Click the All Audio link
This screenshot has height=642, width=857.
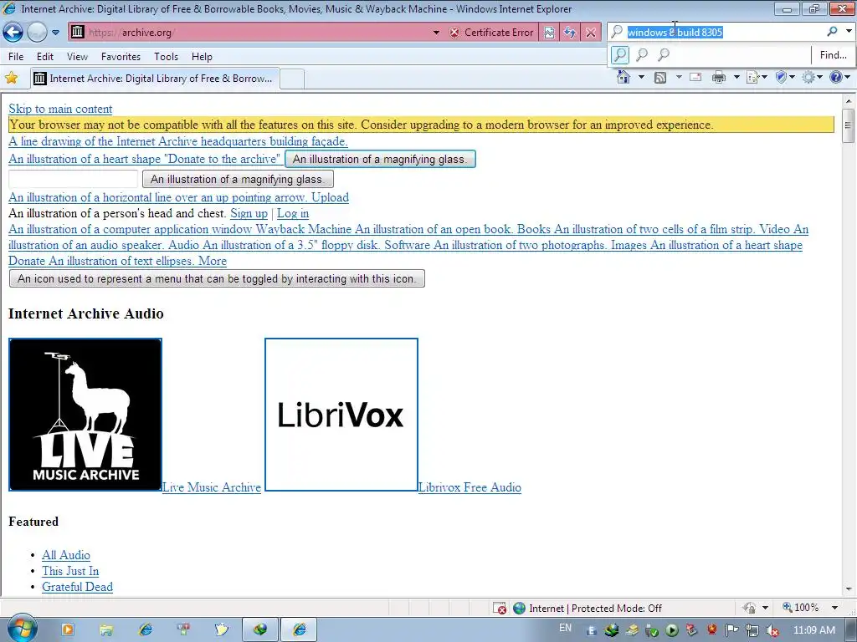pyautogui.click(x=66, y=555)
